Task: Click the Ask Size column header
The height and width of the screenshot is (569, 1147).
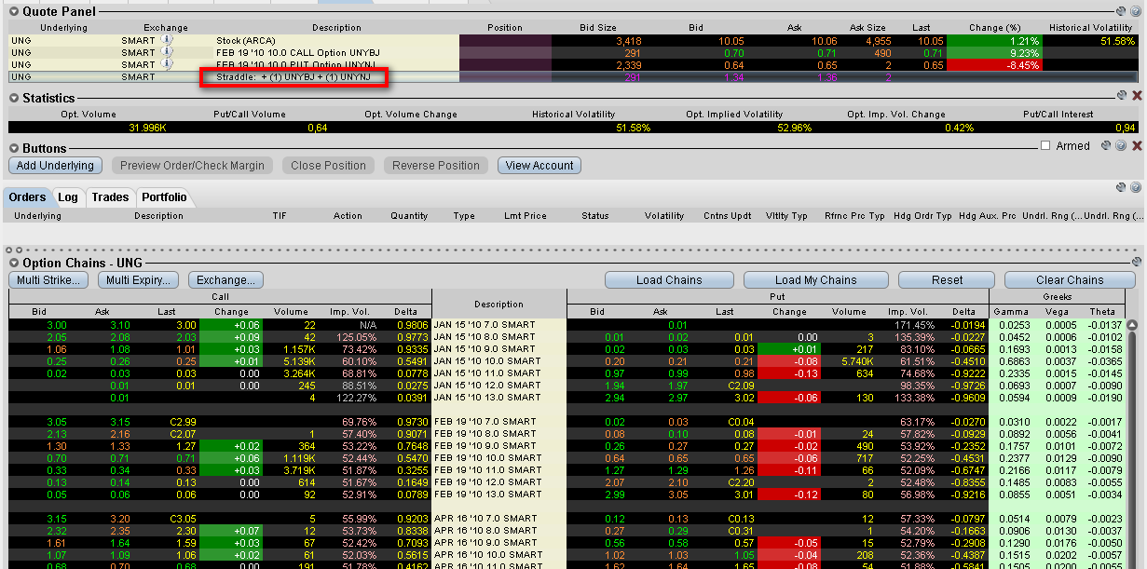Action: [867, 28]
